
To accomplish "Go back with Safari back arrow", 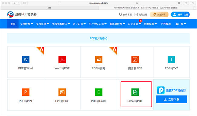I will (14, 3).
